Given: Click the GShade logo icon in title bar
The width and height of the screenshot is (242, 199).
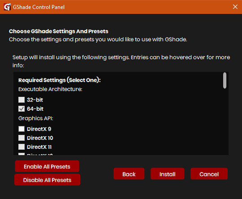Looking at the screenshot, I should point(7,7).
